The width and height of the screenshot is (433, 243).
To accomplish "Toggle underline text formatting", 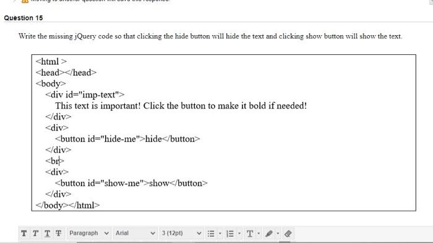I will (x=47, y=233).
